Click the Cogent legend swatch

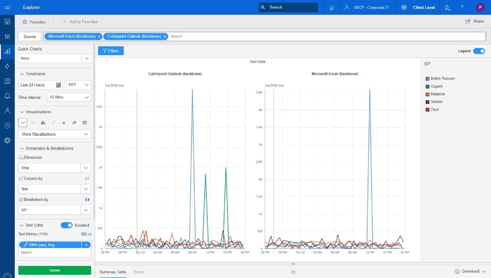(x=428, y=86)
